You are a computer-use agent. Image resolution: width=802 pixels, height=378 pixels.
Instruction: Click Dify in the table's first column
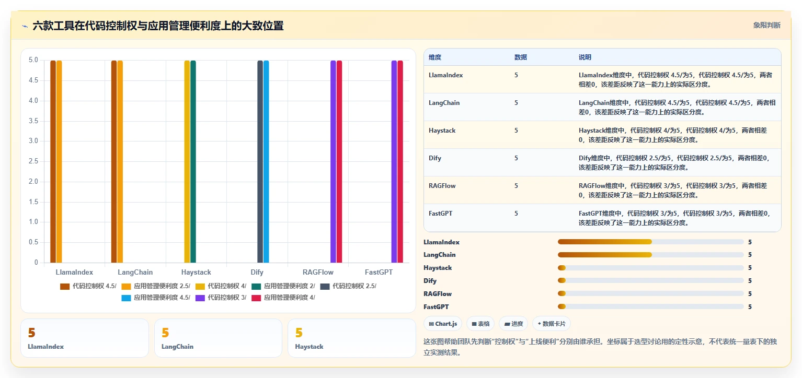(435, 158)
